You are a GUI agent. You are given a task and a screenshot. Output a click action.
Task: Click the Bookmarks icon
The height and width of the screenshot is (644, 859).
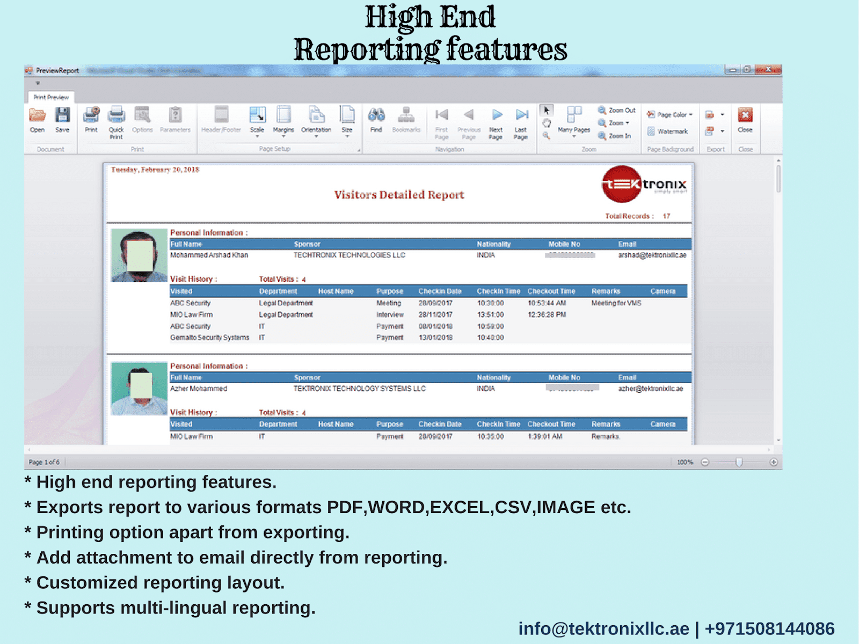(x=406, y=115)
